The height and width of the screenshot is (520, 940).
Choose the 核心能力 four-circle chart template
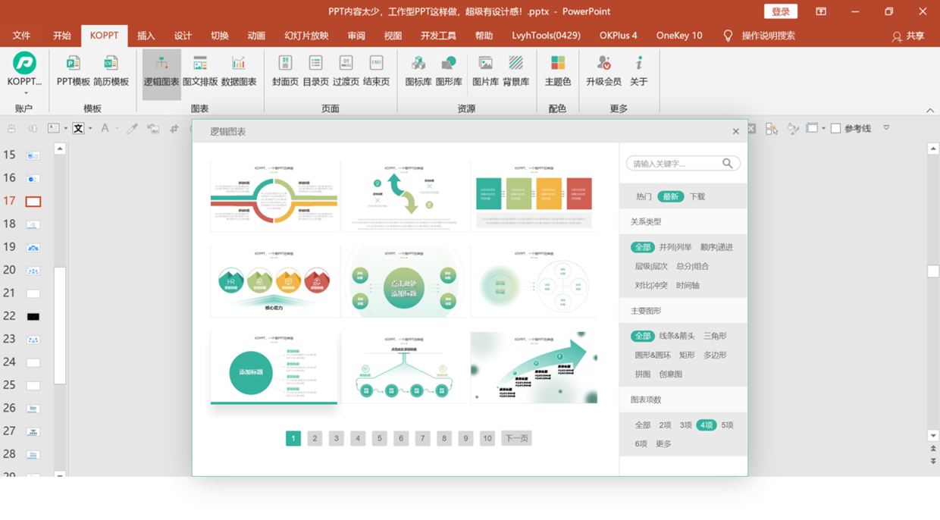tap(274, 281)
